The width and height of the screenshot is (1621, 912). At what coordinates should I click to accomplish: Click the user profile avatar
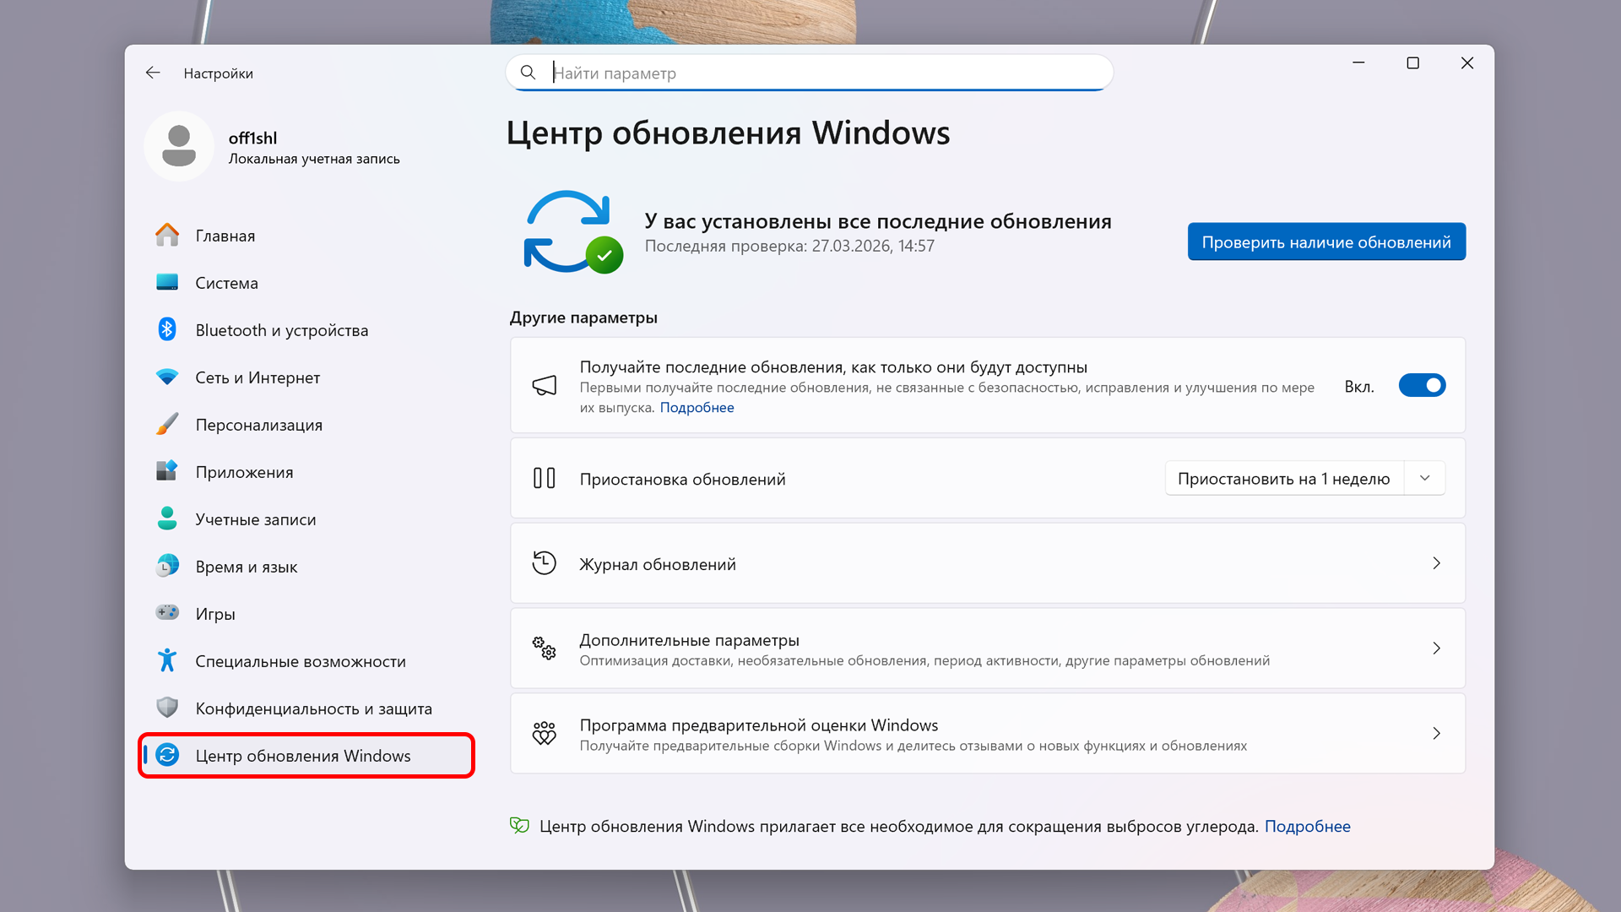point(179,146)
